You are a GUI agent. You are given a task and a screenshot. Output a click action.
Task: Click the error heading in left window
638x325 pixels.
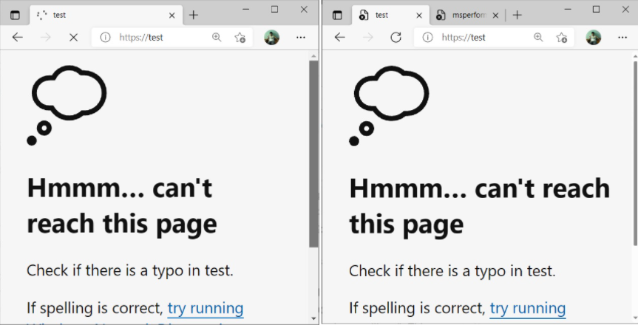[122, 206]
